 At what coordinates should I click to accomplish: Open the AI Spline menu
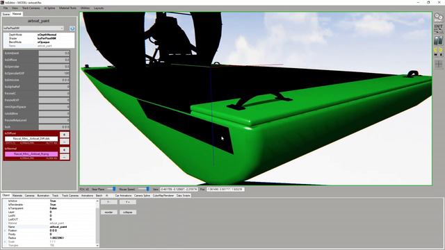click(x=49, y=8)
